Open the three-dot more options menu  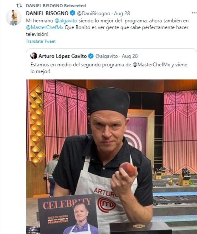tap(194, 13)
